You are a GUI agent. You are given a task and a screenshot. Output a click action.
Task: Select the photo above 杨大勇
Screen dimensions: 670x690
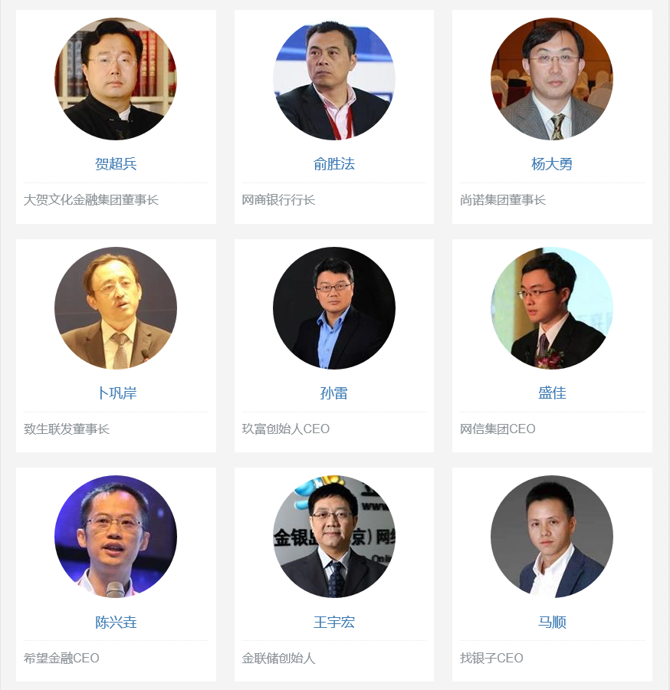click(552, 79)
